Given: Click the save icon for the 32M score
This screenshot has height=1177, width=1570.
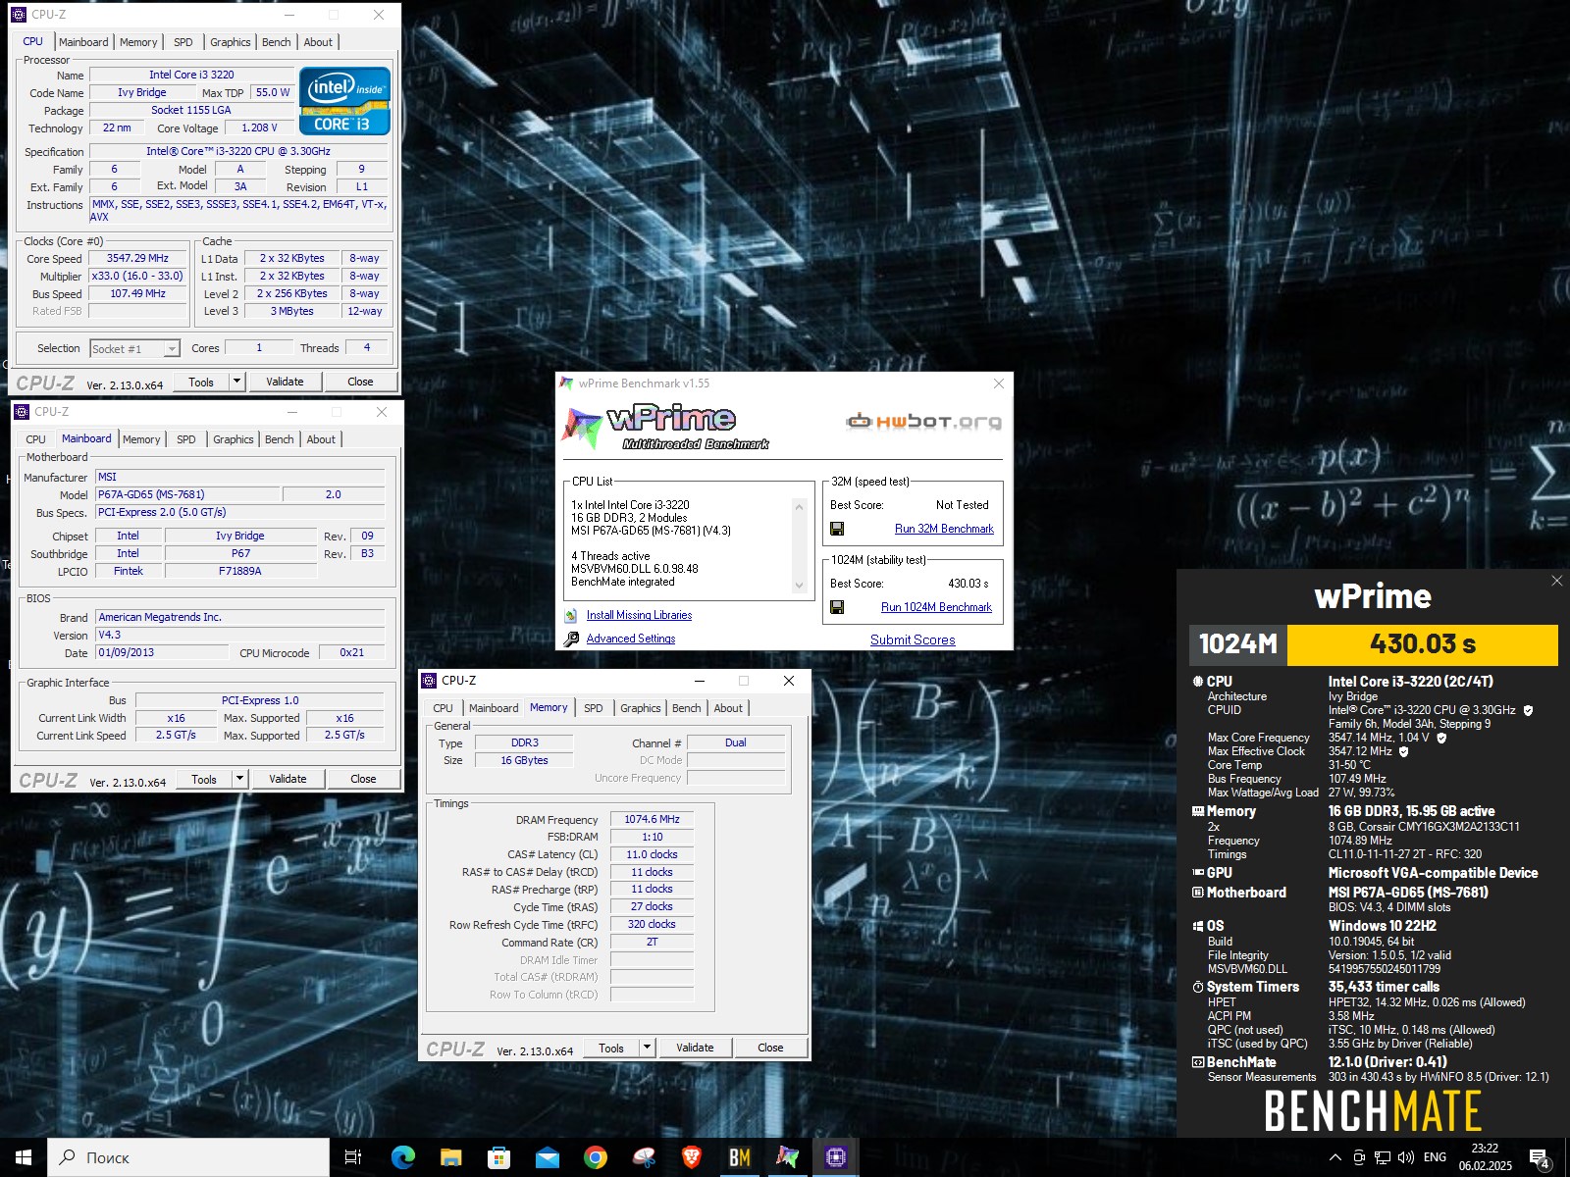Looking at the screenshot, I should (837, 529).
